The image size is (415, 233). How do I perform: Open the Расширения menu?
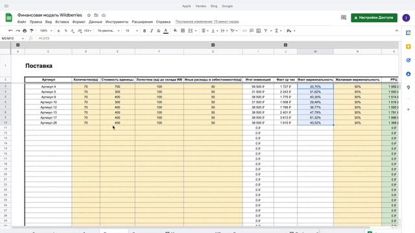point(142,21)
